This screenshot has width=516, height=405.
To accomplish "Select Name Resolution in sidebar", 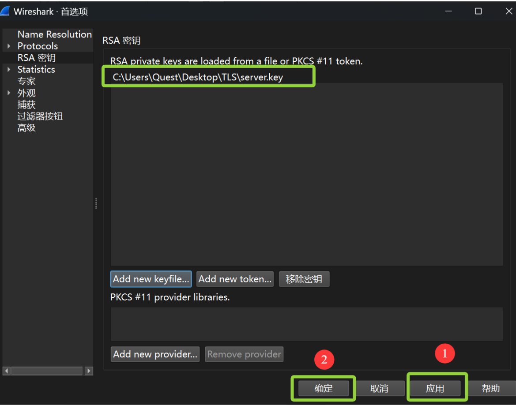I will (x=54, y=34).
